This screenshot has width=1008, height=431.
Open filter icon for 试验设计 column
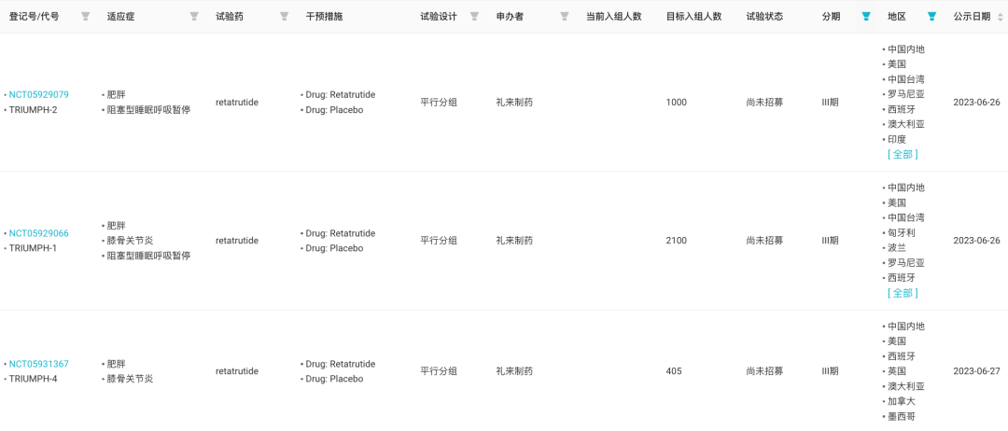click(x=474, y=17)
